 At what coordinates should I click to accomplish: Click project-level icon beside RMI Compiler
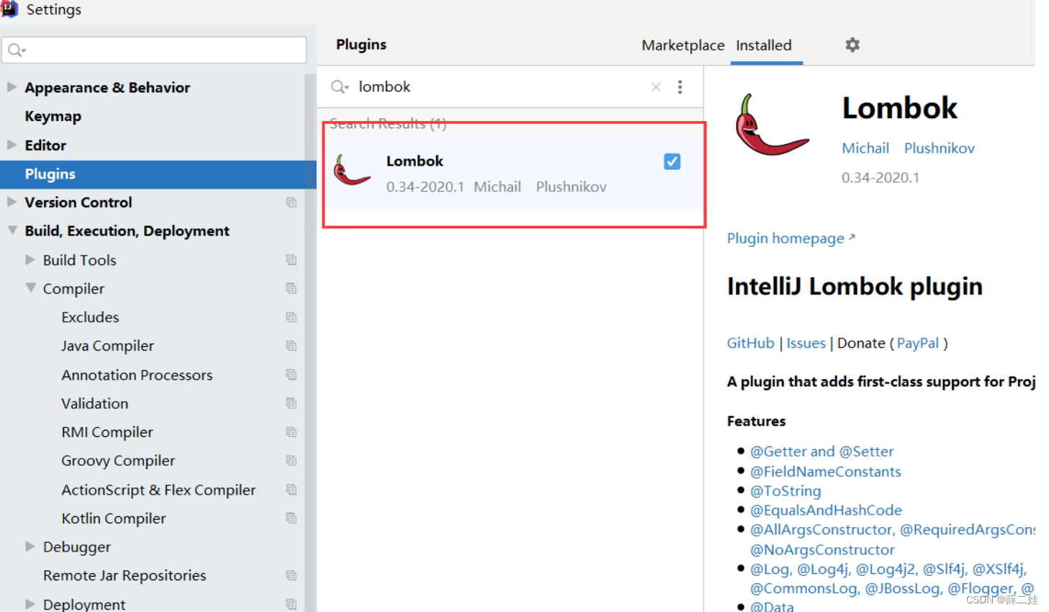[291, 432]
